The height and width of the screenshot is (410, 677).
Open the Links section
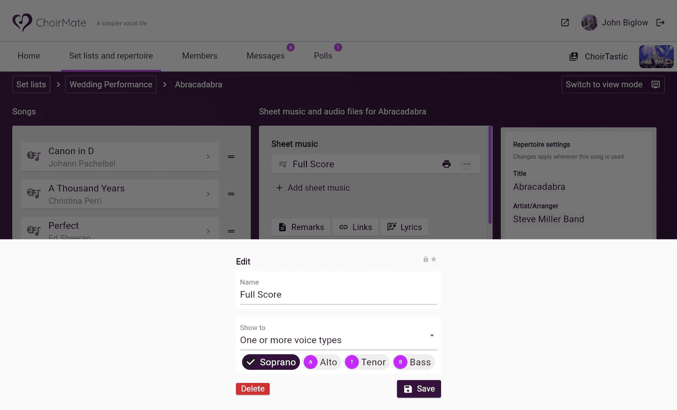356,227
